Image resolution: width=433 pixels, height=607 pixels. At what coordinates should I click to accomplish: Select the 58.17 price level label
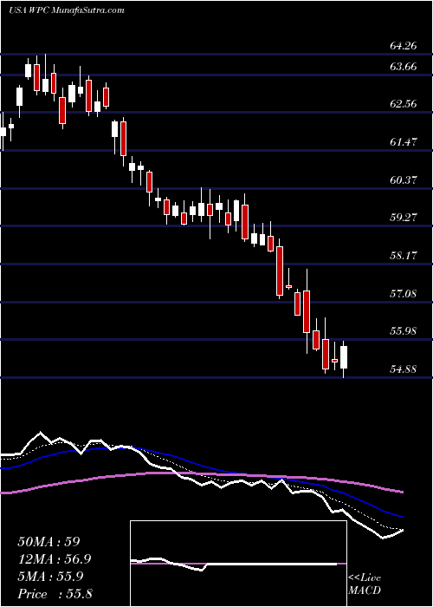(404, 256)
